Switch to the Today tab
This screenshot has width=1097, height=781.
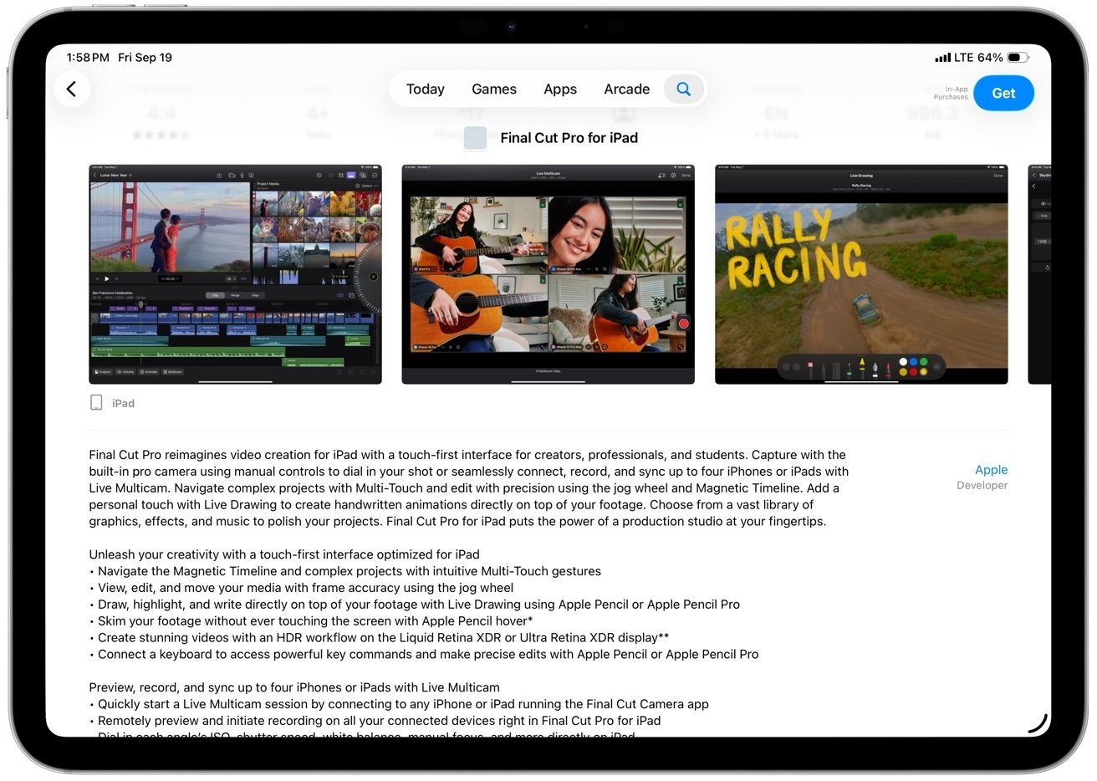click(x=425, y=89)
